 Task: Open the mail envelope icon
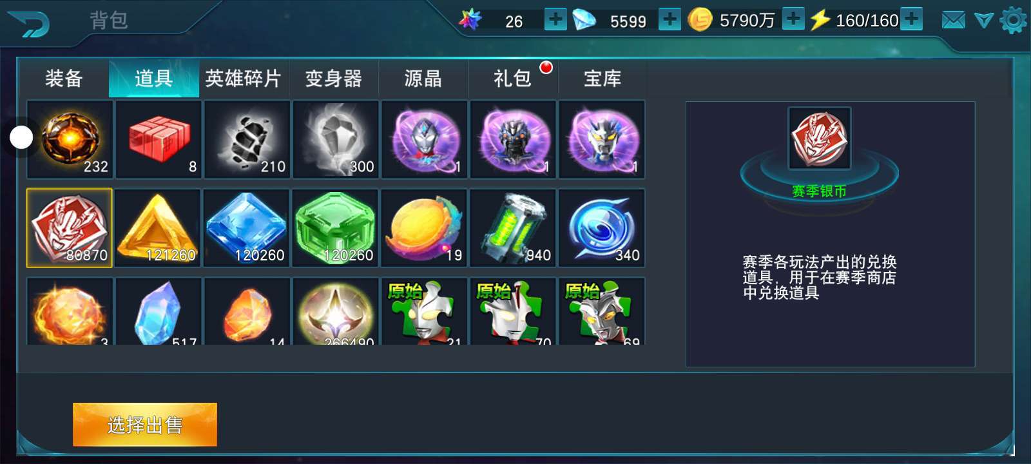[954, 21]
